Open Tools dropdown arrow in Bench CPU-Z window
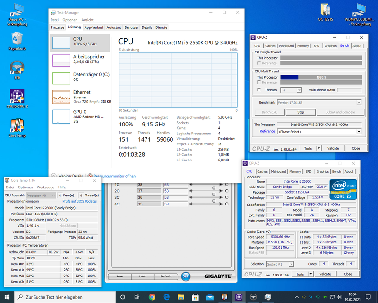The height and width of the screenshot is (303, 378). [x=318, y=148]
